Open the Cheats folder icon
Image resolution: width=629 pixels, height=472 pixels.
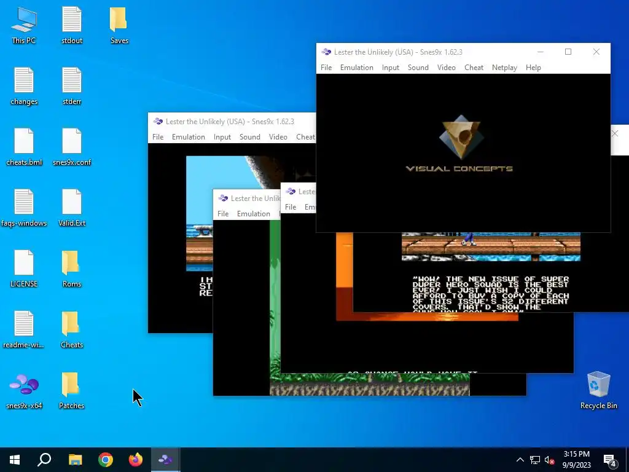tap(72, 329)
